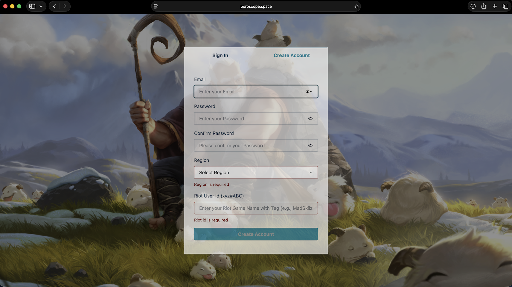Open the email autofill contacts icon
Screen dimensions: 512x287
pos(309,92)
